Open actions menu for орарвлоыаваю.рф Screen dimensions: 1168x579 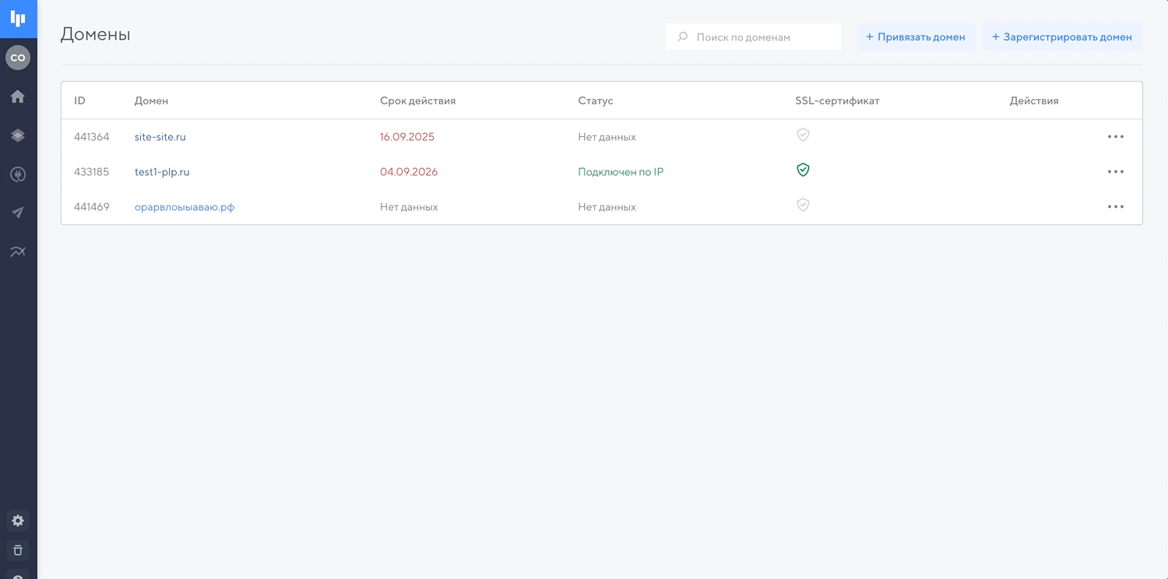coord(1115,207)
